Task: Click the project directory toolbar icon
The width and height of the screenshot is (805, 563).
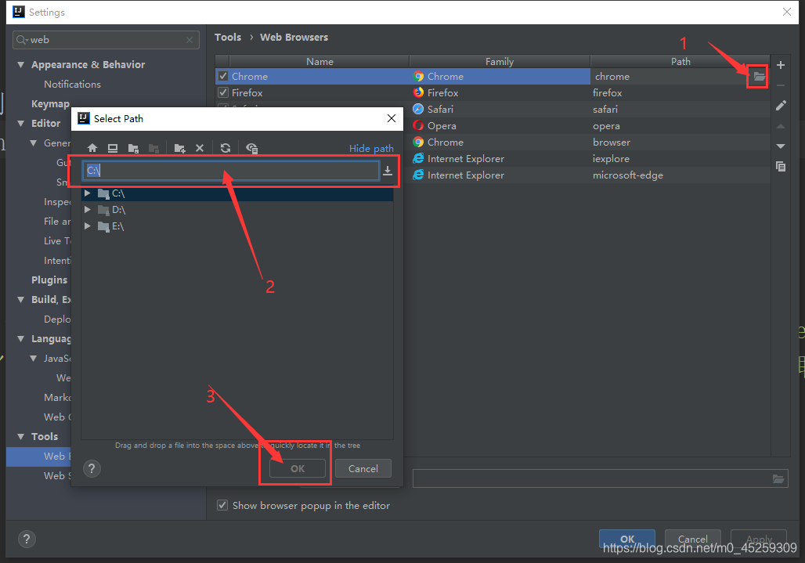Action: [x=133, y=148]
